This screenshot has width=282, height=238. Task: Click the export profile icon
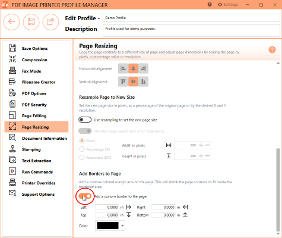pos(50,22)
